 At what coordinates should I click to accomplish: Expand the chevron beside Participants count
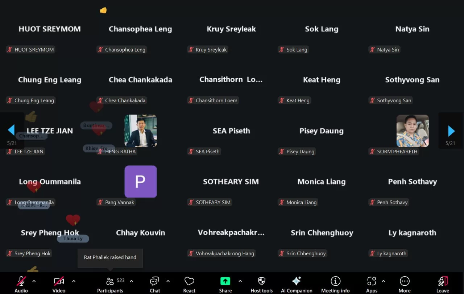[131, 281]
